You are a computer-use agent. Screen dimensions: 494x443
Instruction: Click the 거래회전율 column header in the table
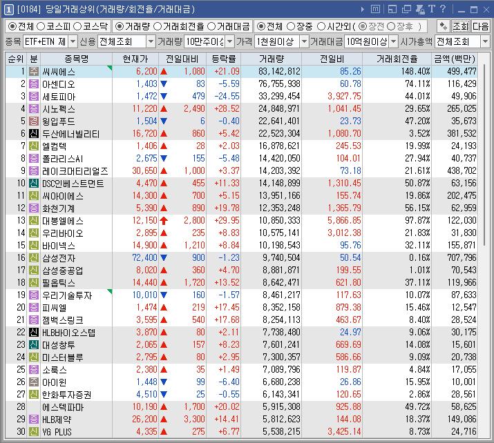click(x=397, y=59)
